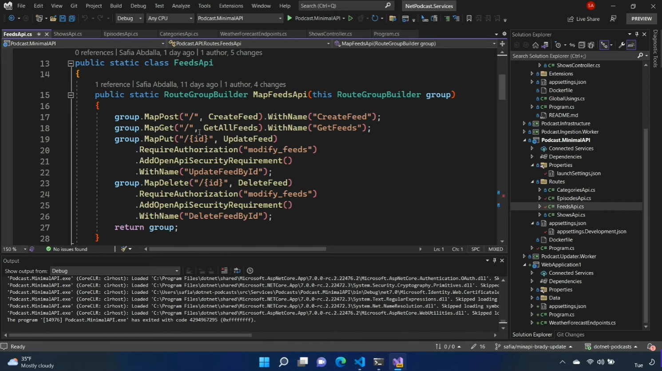Click Clear All icon in Output panel

[x=224, y=271]
